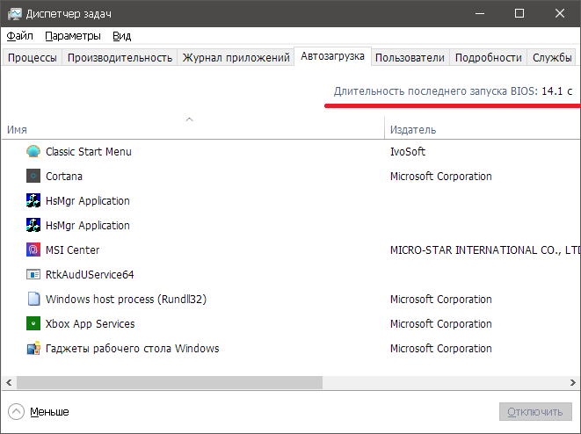Sort by the Имя column header
Image resolution: width=581 pixels, height=434 pixels.
click(192, 127)
